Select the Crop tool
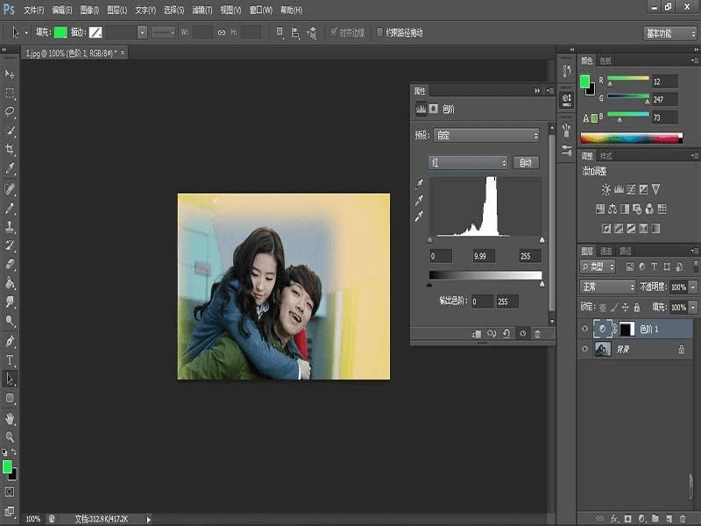The image size is (701, 526). 11,150
